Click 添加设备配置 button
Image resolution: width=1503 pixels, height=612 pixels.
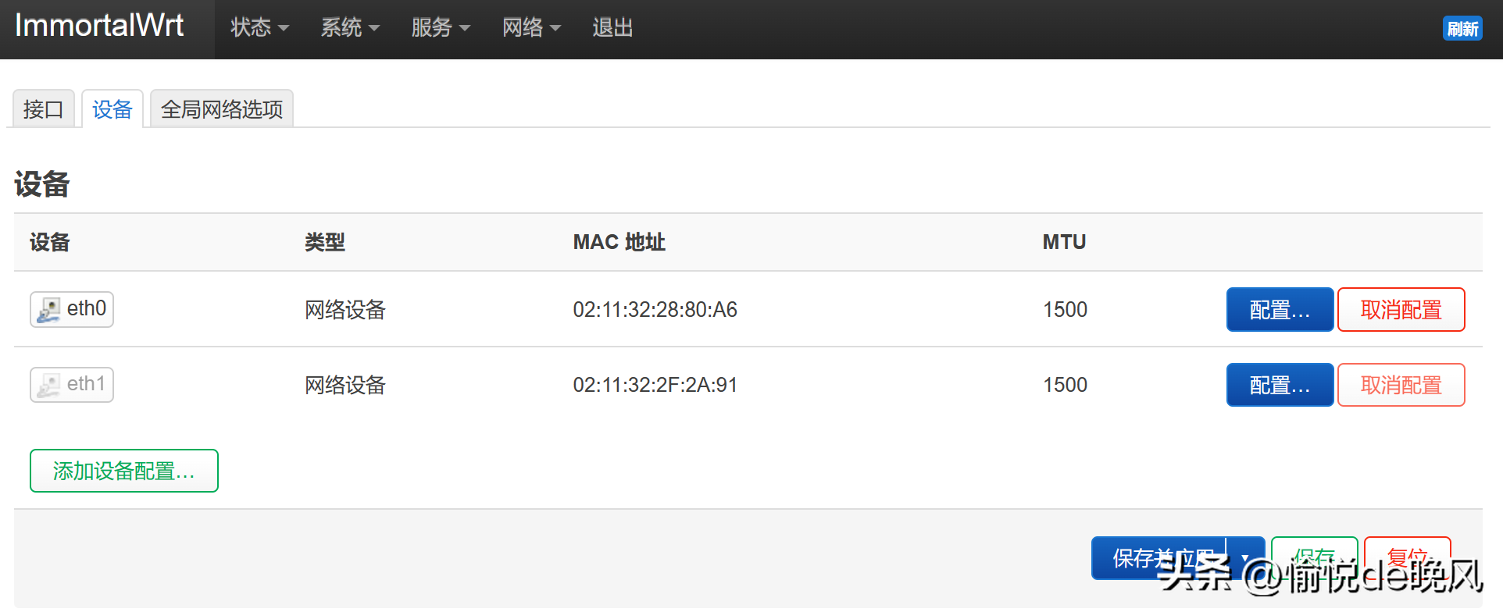pos(124,471)
